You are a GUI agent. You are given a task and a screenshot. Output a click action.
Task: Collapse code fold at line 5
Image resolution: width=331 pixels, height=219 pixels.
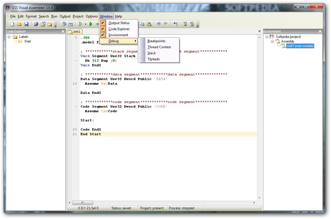click(x=76, y=61)
